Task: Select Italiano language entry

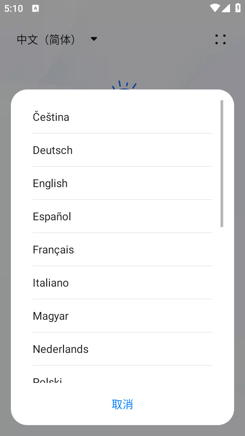Action: [122, 282]
